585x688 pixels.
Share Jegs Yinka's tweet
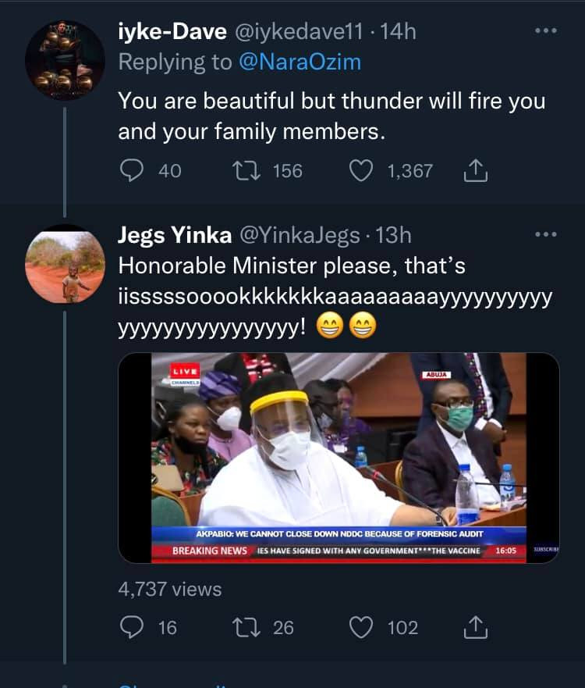(x=476, y=627)
